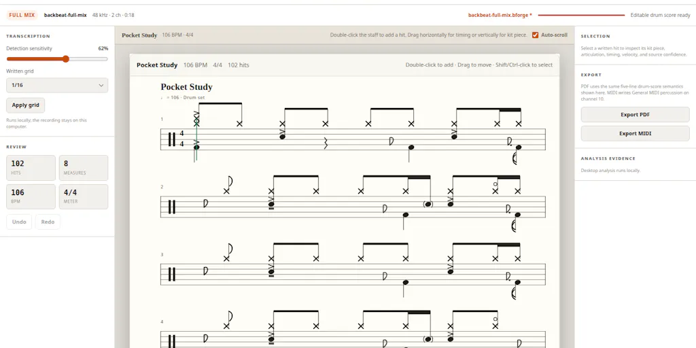
Task: Click the '= 106 · Drum set' tempo marking
Action: point(183,98)
